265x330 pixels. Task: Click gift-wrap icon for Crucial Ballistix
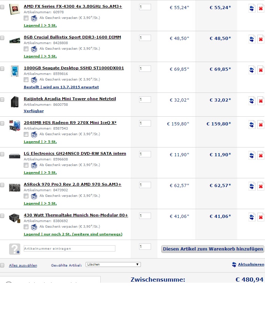pos(34,49)
